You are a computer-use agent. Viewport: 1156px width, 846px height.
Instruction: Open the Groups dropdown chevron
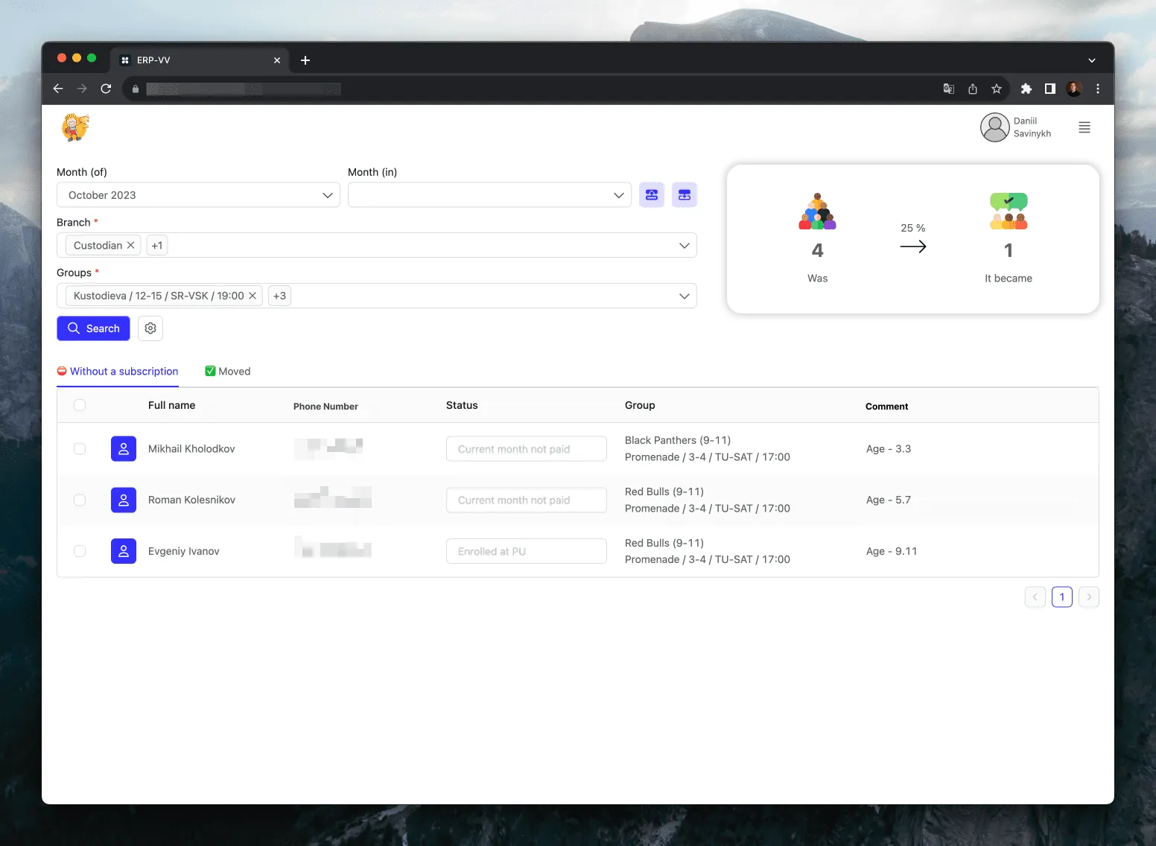point(684,296)
